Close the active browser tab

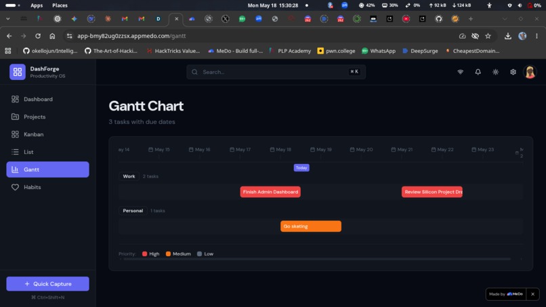tap(177, 19)
